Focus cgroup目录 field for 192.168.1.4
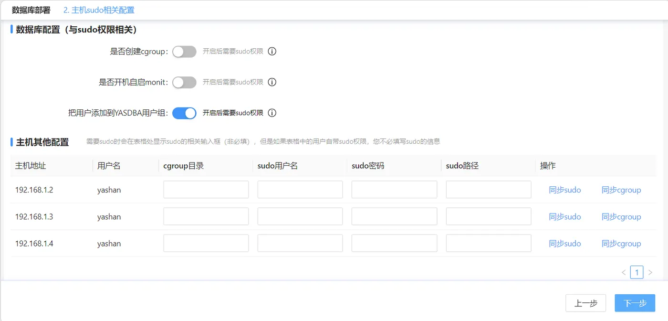668x321 pixels. pos(206,243)
